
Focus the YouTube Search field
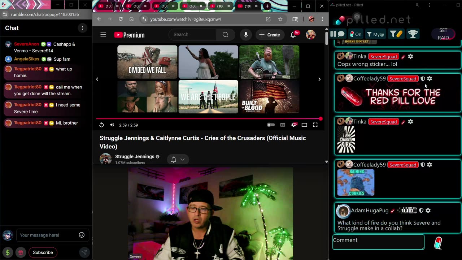192,35
